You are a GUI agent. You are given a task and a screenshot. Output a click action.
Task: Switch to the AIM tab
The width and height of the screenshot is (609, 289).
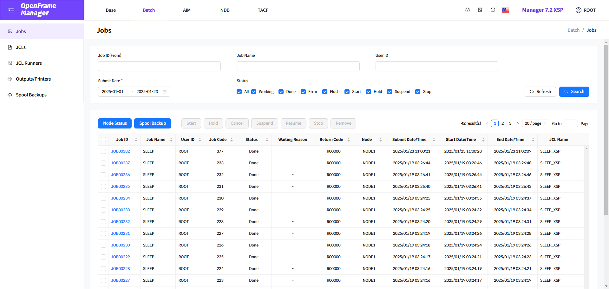(187, 10)
